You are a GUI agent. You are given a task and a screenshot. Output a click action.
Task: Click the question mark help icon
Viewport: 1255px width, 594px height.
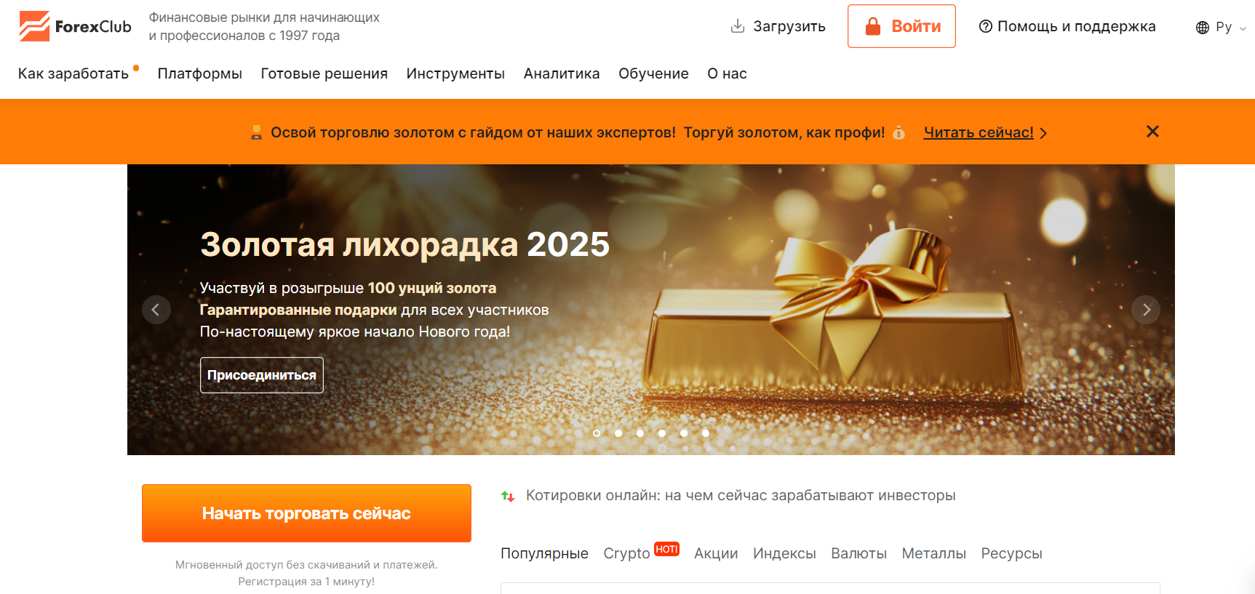tap(985, 26)
